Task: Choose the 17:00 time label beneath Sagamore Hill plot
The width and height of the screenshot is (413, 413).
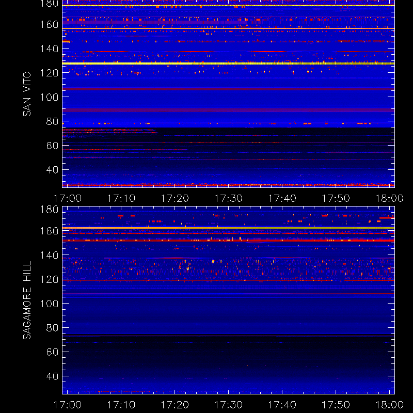Action: click(68, 405)
